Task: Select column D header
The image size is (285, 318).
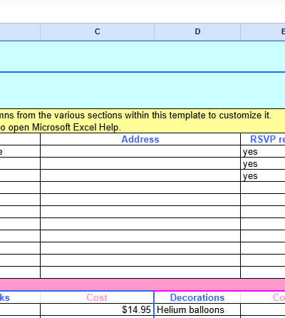Action: pyautogui.click(x=197, y=31)
